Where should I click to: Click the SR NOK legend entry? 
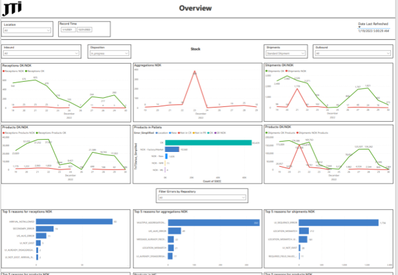(x=220, y=133)
